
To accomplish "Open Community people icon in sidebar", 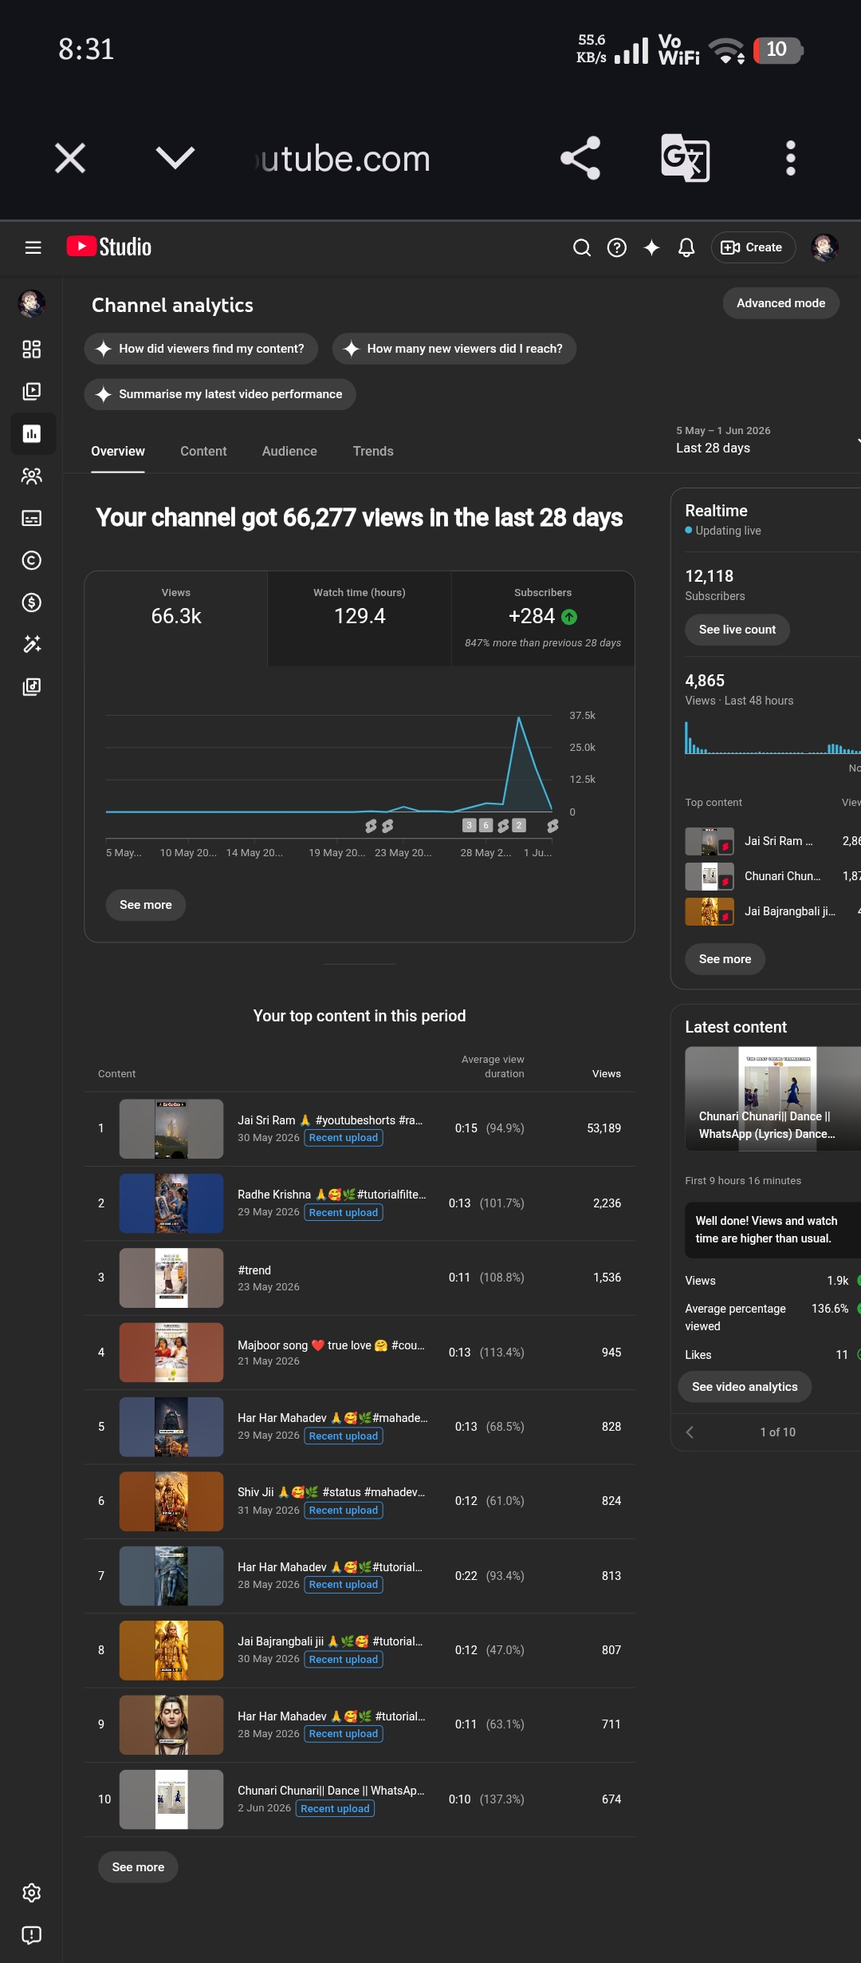I will coord(32,476).
